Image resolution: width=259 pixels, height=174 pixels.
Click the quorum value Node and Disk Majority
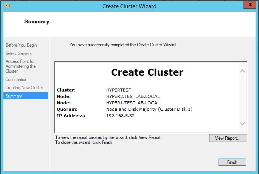pos(149,109)
